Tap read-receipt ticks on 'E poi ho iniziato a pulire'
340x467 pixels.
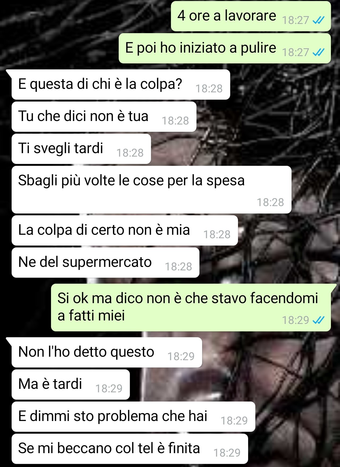(318, 53)
